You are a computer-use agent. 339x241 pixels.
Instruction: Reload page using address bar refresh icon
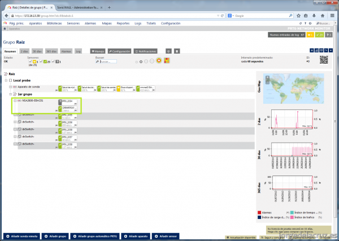pyautogui.click(x=222, y=16)
